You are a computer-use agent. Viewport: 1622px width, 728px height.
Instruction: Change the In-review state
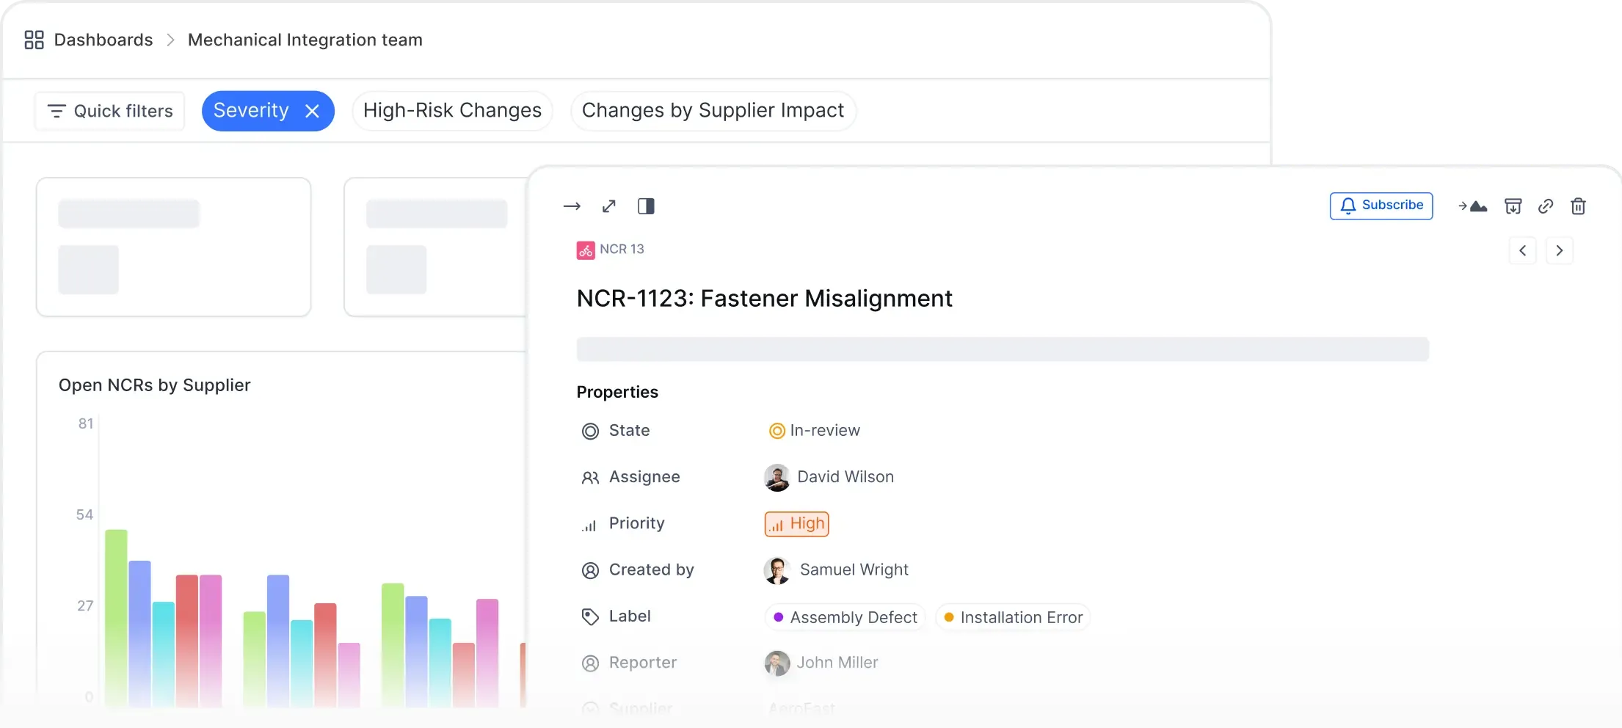click(x=815, y=430)
